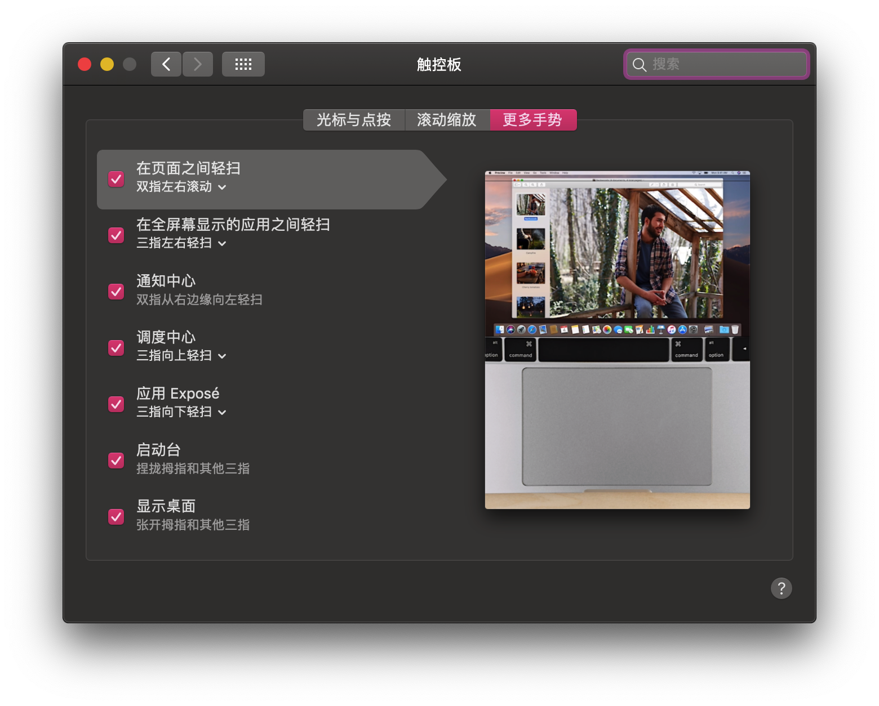The height and width of the screenshot is (706, 879).
Task: Toggle the 显示桌面 checkbox
Action: click(116, 517)
